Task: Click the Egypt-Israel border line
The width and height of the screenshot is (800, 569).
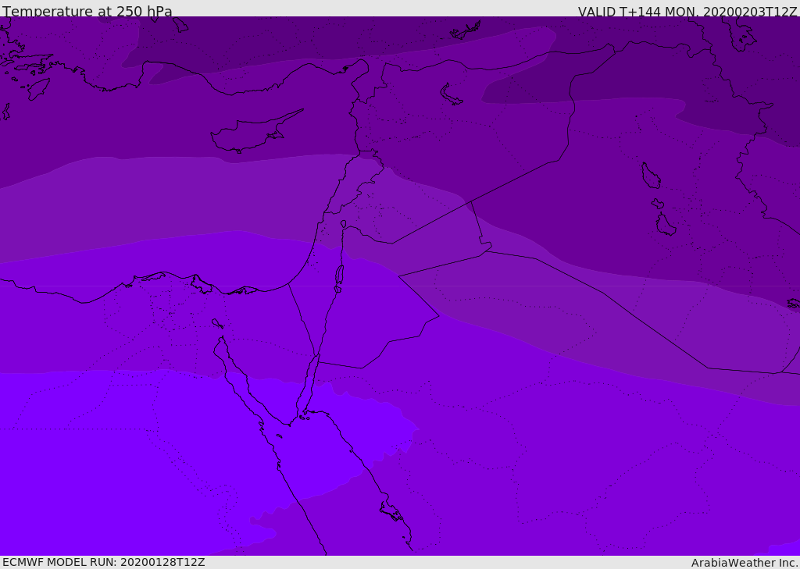Action: 302,320
